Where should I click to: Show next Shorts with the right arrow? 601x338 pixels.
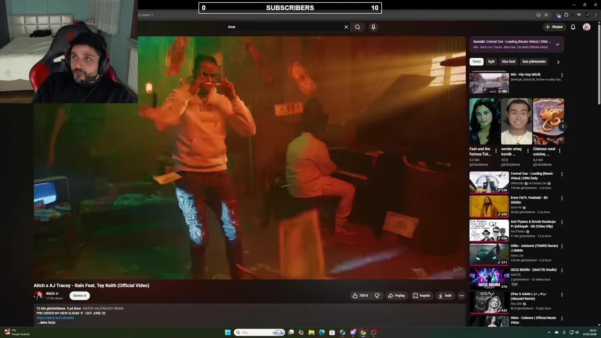point(562,126)
